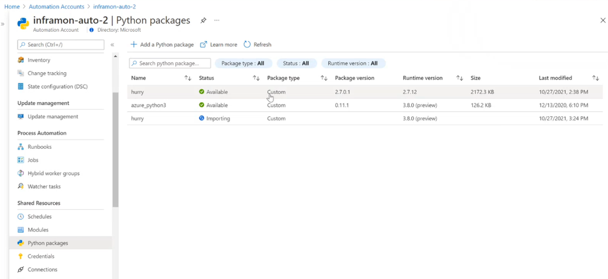Viewport: 608px width, 279px height.
Task: Collapse the sidebar with double chevron
Action: (112, 45)
